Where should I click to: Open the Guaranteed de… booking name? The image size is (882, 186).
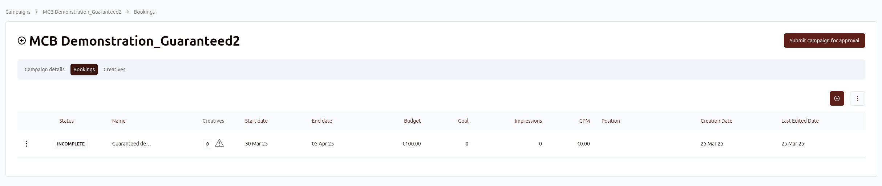coord(132,144)
